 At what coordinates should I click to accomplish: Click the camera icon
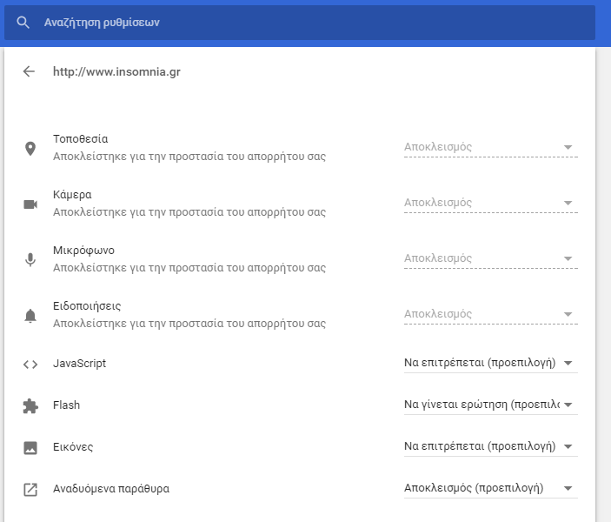point(30,204)
